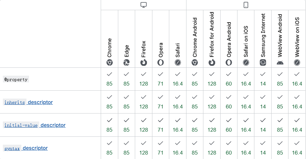This screenshot has width=306, height=159.
Task: Expand WebView on iOS cell for inherits
Action: tap(297, 102)
